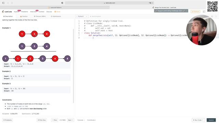
Task: Toggle the Autocomplete option
Action: click(x=95, y=16)
